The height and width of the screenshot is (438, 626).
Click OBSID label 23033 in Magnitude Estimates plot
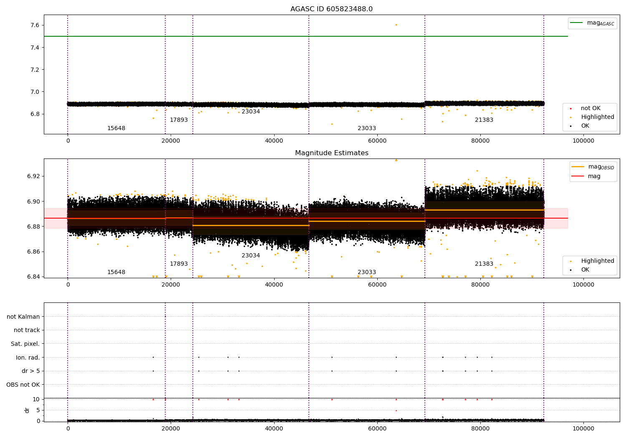coord(367,272)
